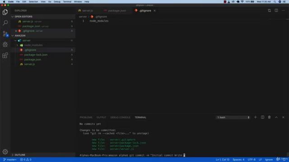
Task: Open the File menu
Action: tap(18, 2)
